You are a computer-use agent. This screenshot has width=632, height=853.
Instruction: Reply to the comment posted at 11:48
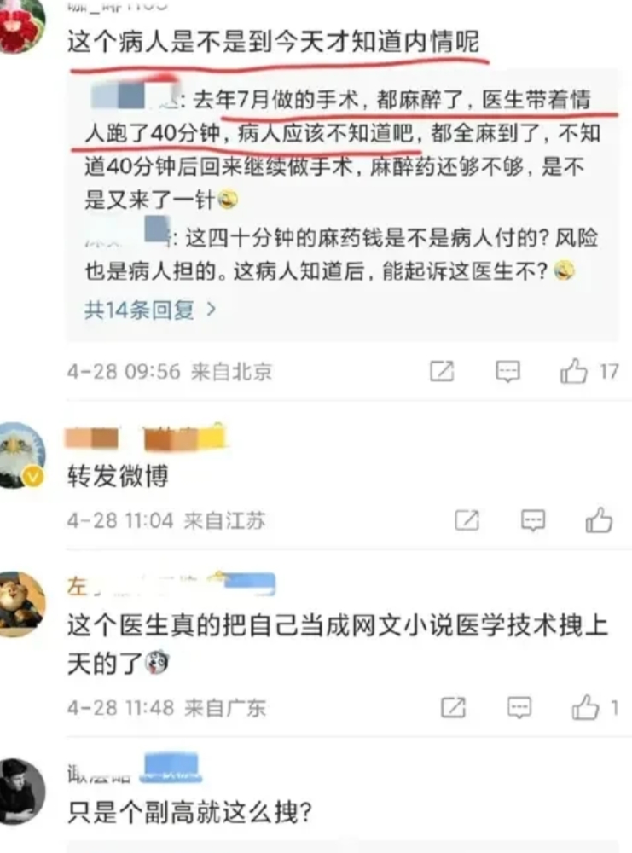click(519, 708)
